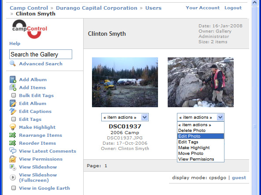
Task: Click the Reorder Items link text
Action: 37,143
